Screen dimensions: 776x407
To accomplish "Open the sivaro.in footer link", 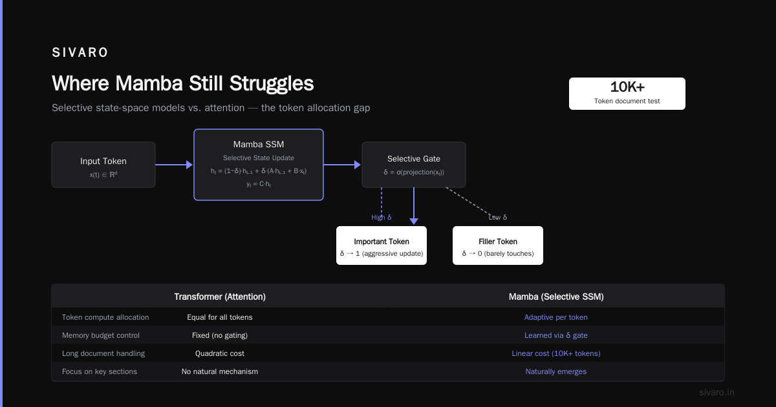I will point(717,392).
